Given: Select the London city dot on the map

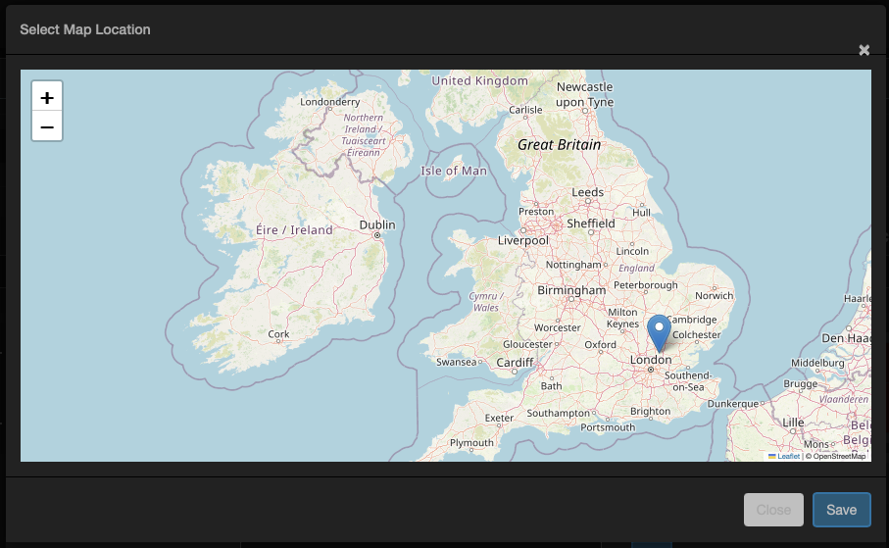Looking at the screenshot, I should click(651, 370).
